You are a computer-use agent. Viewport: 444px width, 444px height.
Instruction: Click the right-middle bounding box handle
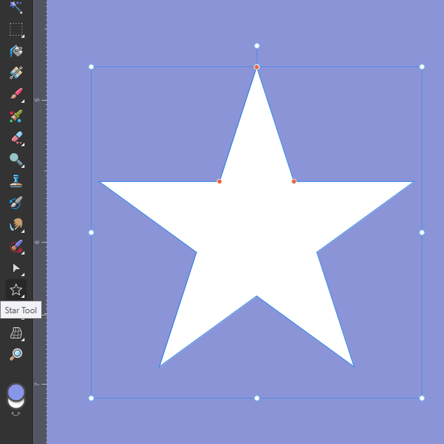(x=422, y=232)
